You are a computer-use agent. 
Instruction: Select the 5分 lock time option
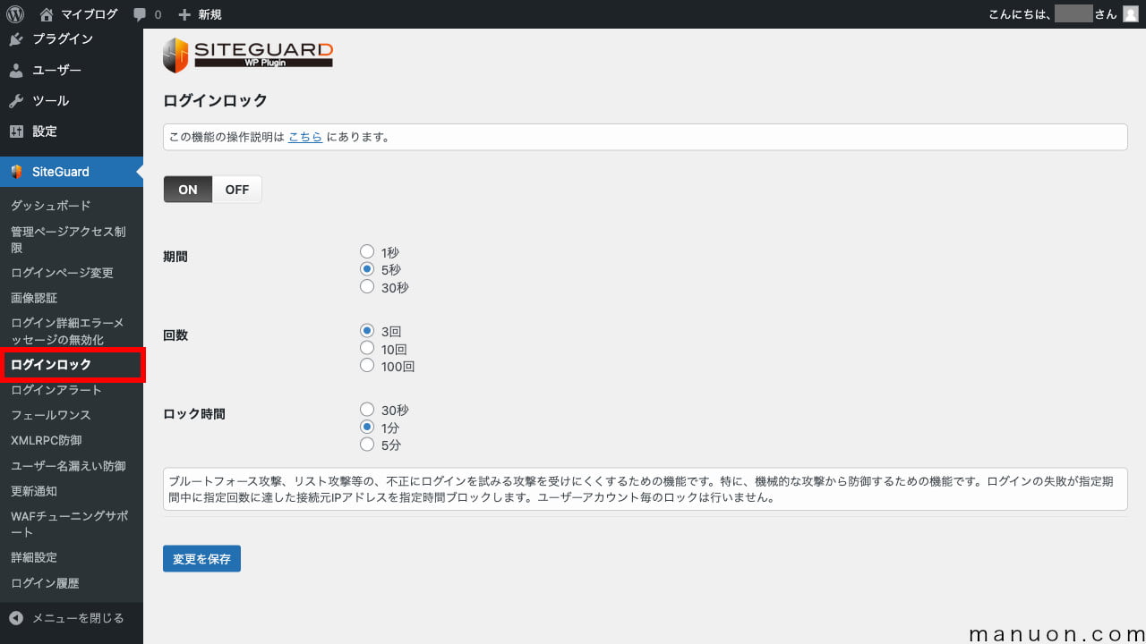point(367,445)
